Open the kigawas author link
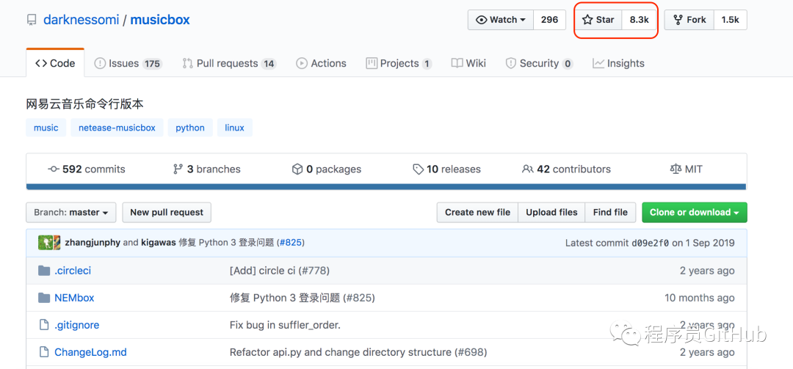Screen dimensions: 793x369 pos(159,243)
